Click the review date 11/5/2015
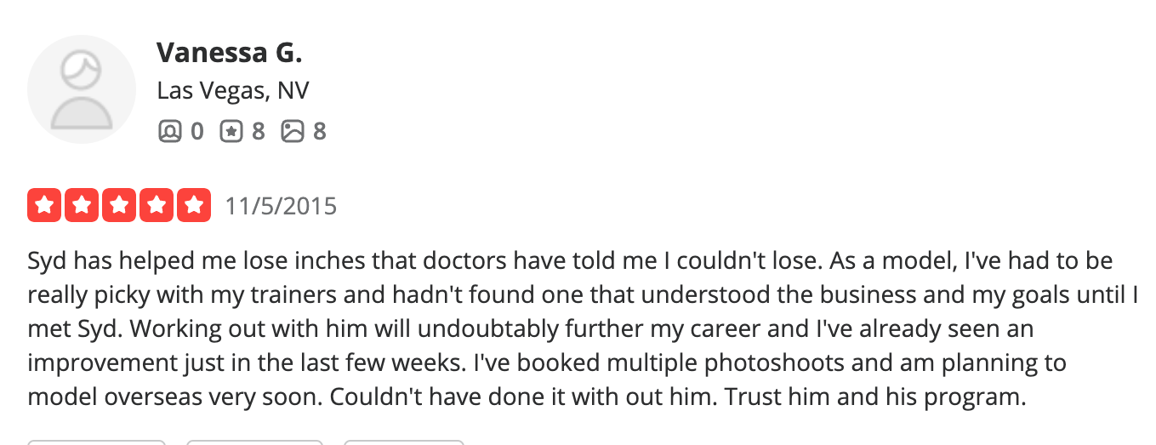The image size is (1156, 445). pyautogui.click(x=281, y=206)
